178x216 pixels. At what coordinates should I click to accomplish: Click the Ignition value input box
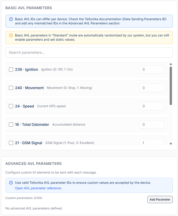pyautogui.click(x=152, y=69)
